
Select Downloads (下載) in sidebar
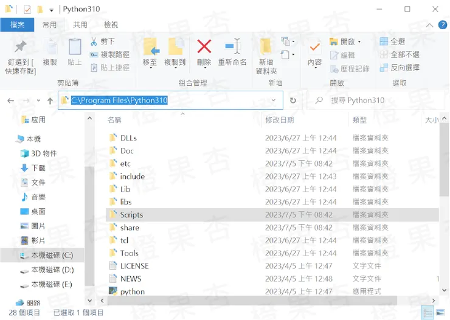click(33, 168)
